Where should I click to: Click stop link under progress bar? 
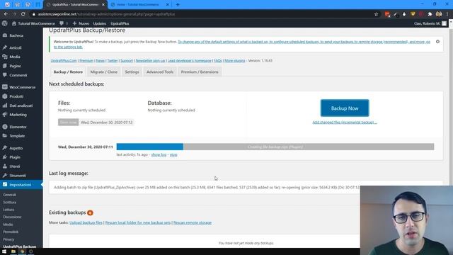pos(173,154)
